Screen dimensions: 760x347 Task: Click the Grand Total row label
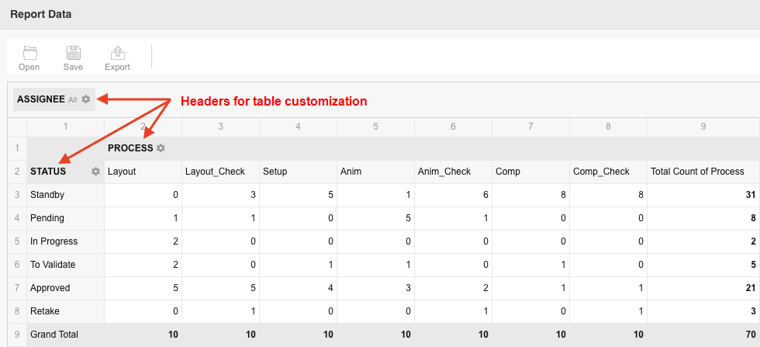[54, 335]
